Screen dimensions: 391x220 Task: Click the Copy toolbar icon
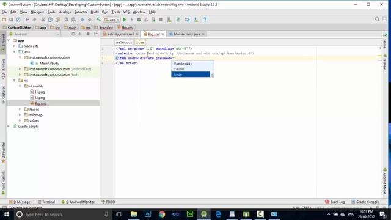tap(50, 20)
